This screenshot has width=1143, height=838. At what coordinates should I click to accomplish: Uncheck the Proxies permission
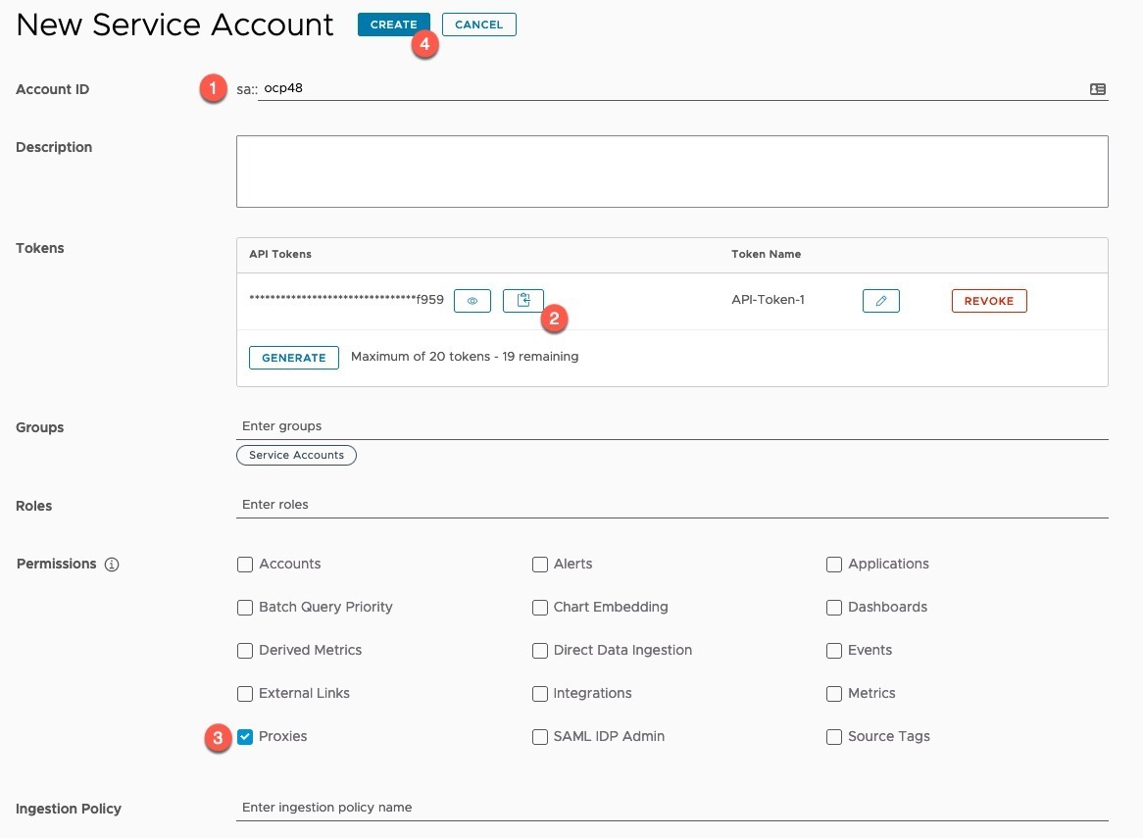coord(245,736)
